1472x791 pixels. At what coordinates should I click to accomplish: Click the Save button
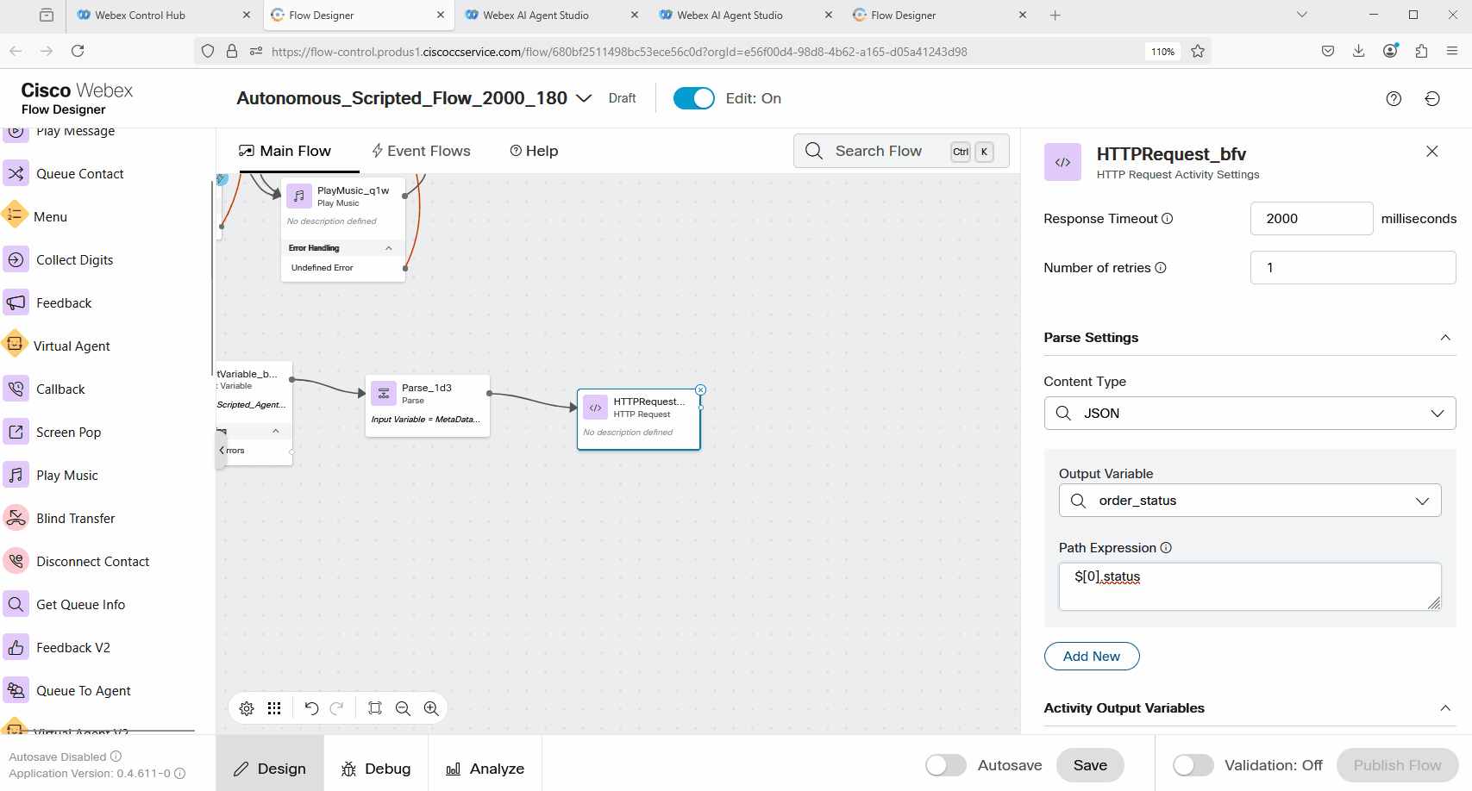tap(1090, 765)
